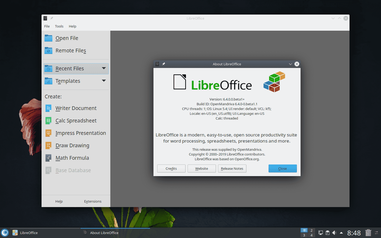Expand the Templates dropdown

point(104,81)
